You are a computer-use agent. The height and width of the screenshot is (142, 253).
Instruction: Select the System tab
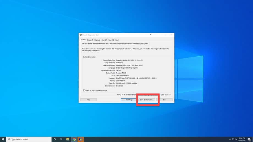point(83,40)
